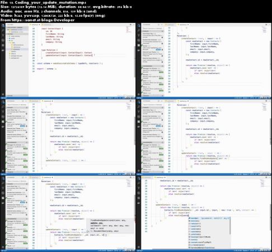Select the highlighted file row in the schema thumbnail explorer
The width and height of the screenshot is (272, 252).
17,49
